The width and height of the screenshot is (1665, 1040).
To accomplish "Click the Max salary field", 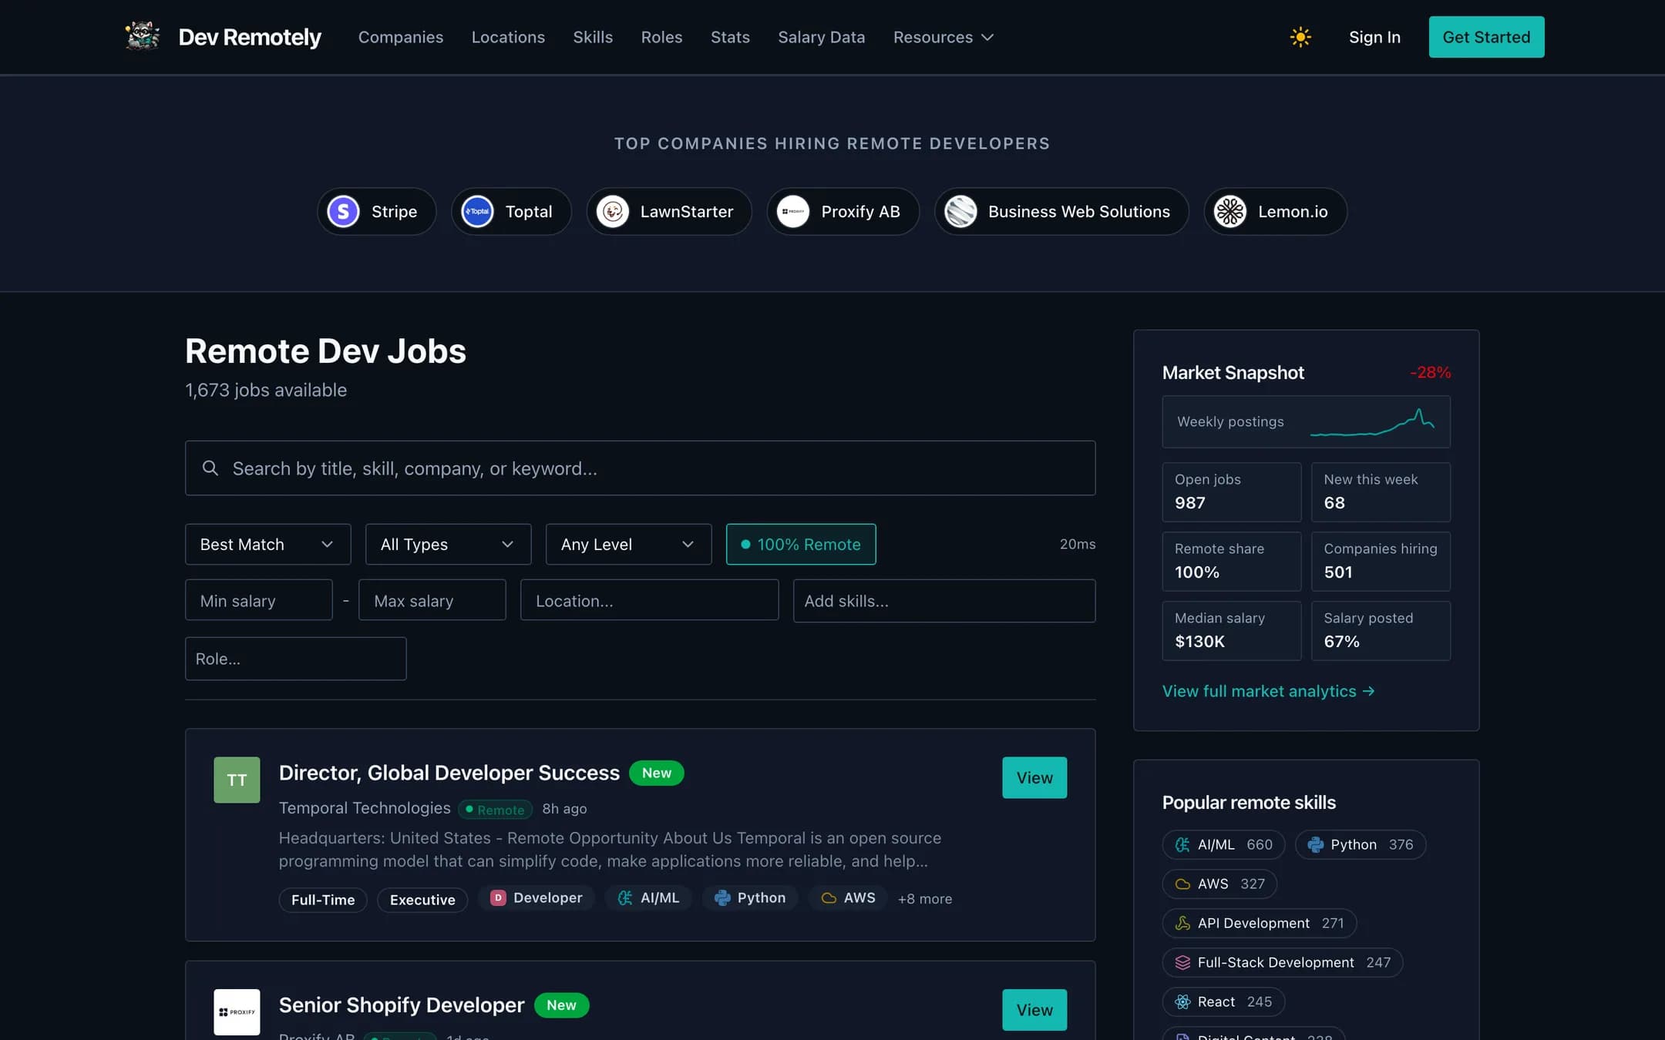I will click(432, 600).
